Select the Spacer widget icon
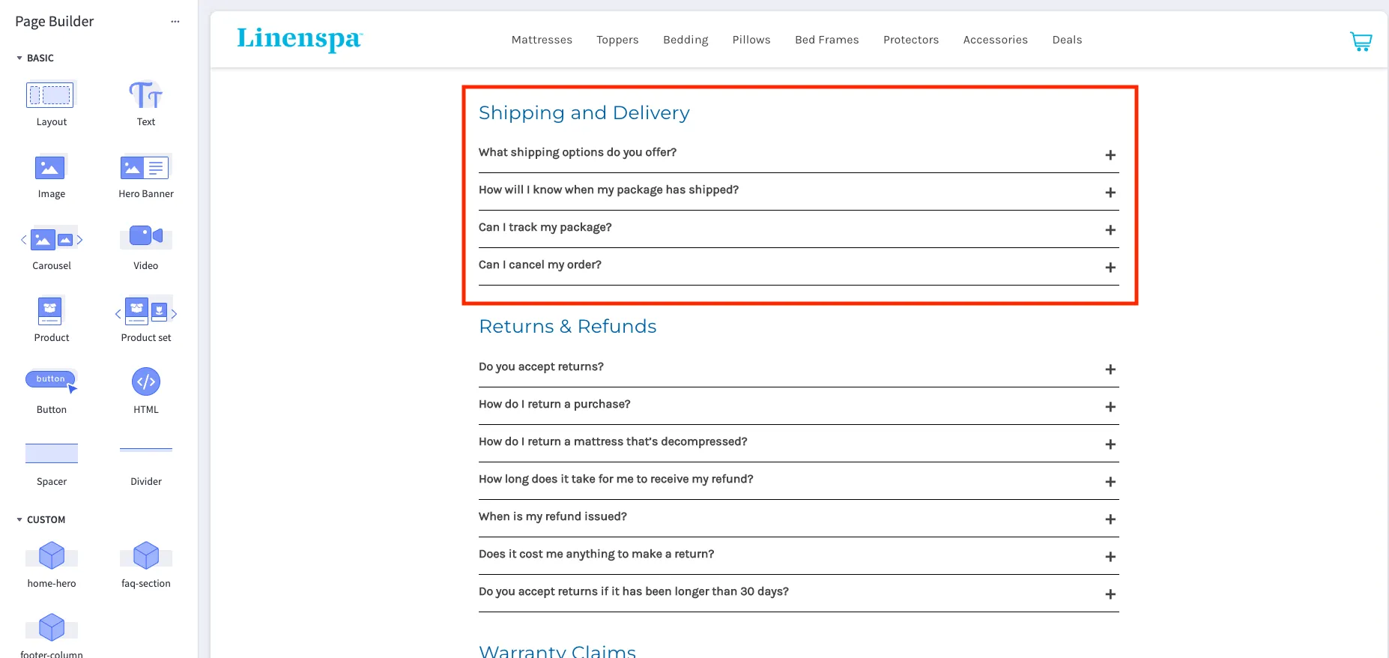The image size is (1389, 658). 51,453
